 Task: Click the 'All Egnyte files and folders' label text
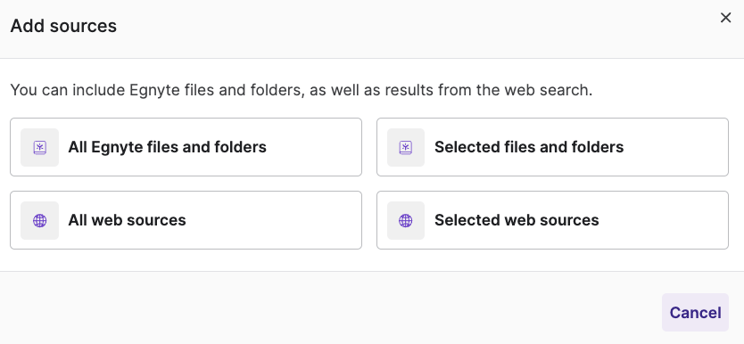pyautogui.click(x=168, y=147)
